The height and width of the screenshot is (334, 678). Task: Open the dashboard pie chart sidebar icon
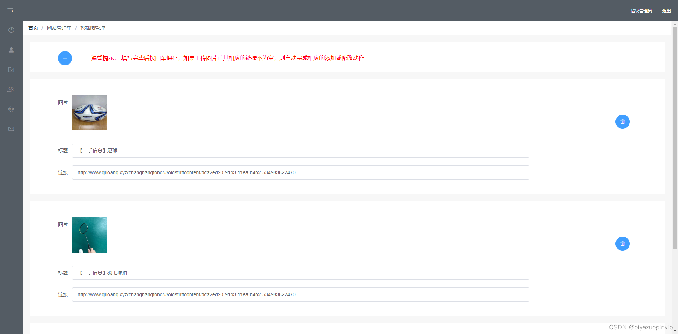[x=11, y=30]
